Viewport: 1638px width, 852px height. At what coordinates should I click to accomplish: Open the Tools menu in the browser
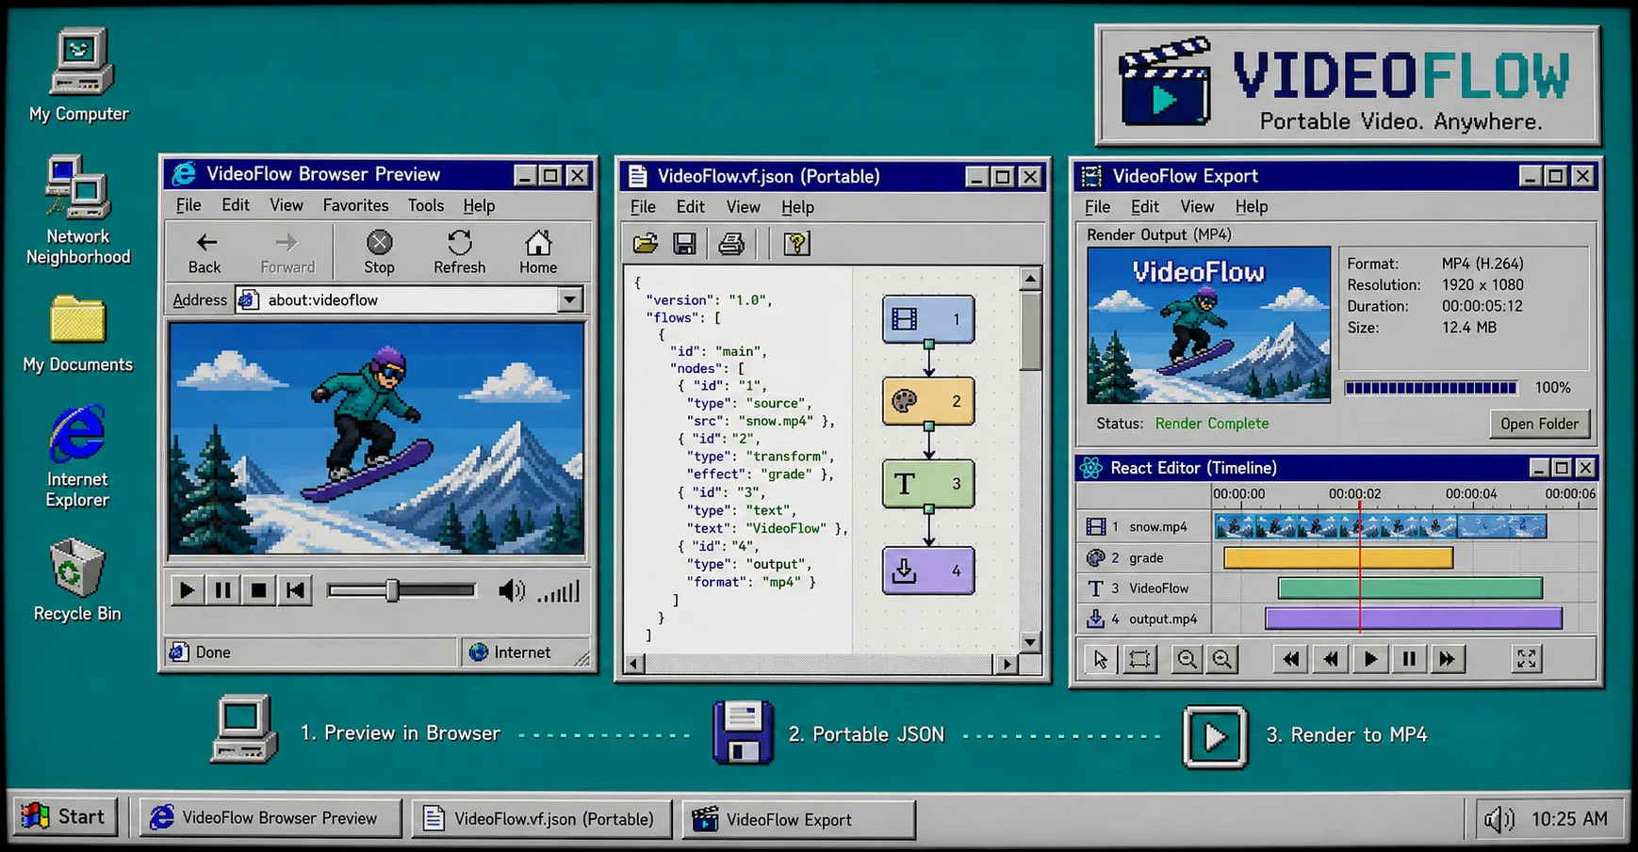426,205
